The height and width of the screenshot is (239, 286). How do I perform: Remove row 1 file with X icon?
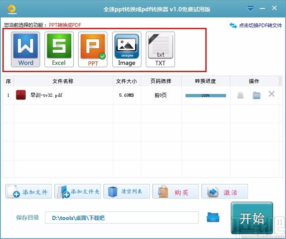coord(271,94)
